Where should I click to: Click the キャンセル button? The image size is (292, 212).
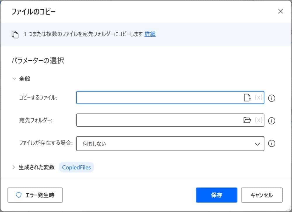[262, 195]
